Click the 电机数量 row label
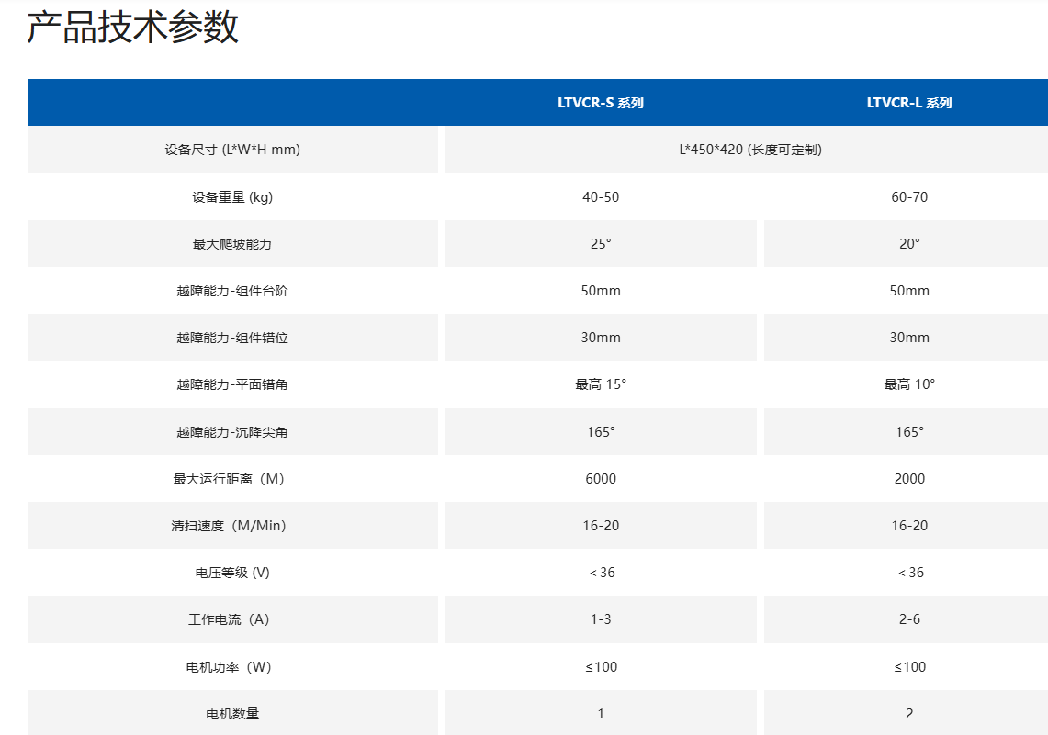The image size is (1048, 735). pyautogui.click(x=232, y=714)
